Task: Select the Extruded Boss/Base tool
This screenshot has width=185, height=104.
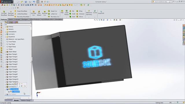Action: click(x=4, y=13)
